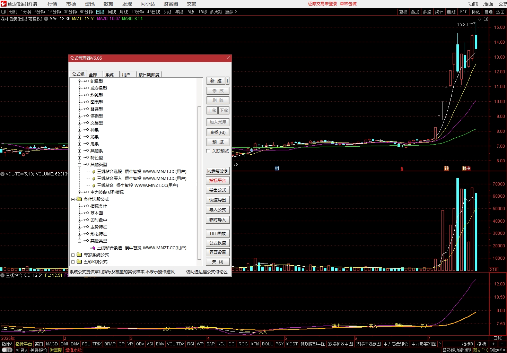This screenshot has width=507, height=353.
Task: Click the 导入公式 button
Action: (218, 210)
